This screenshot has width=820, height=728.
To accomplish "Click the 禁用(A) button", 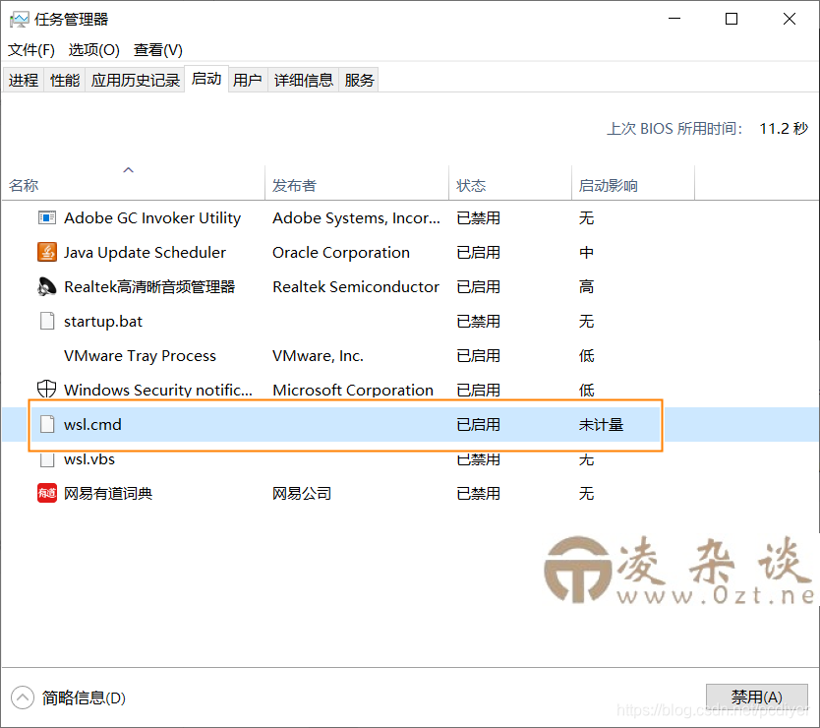I will pyautogui.click(x=757, y=698).
